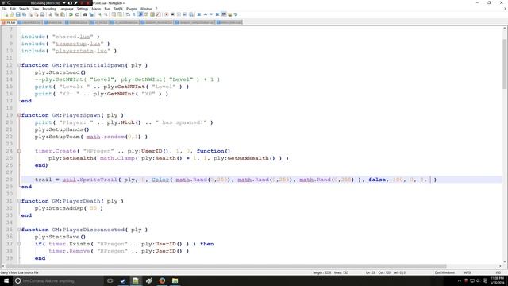The height and width of the screenshot is (286, 508).
Task: Click the horizontal scrollbar thumb
Action: 226,266
